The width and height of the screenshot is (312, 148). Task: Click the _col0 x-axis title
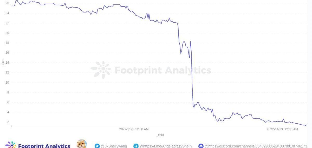pos(160,135)
